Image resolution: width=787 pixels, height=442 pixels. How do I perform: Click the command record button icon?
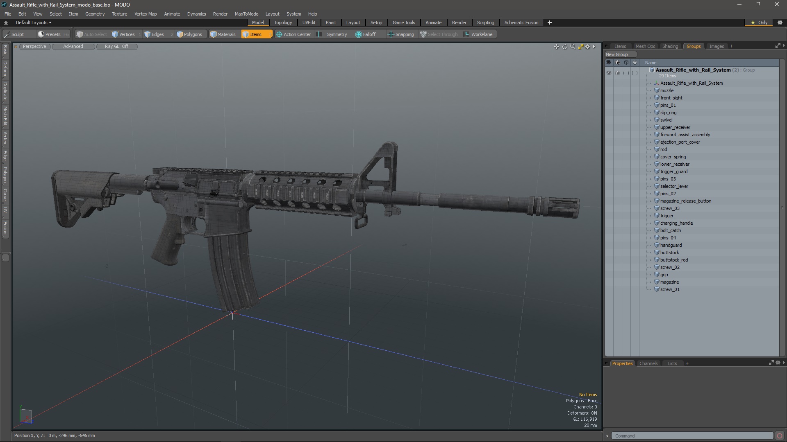point(780,436)
